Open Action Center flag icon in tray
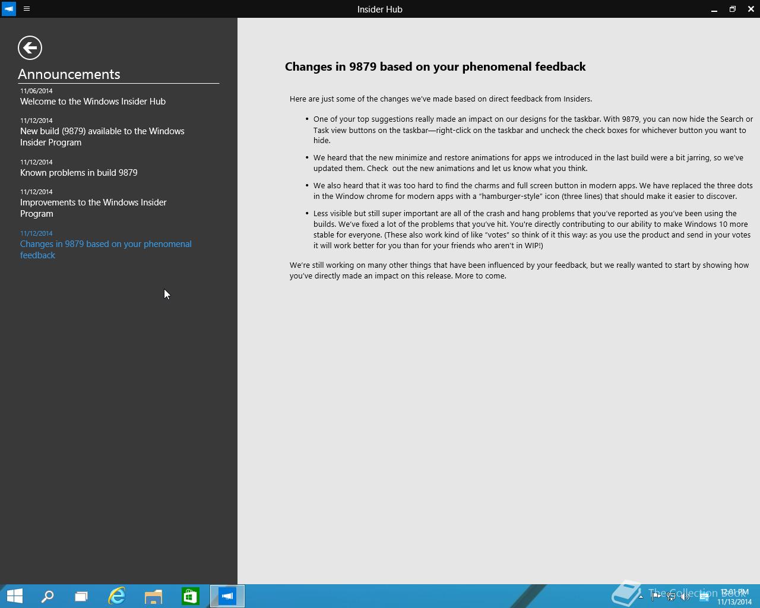The width and height of the screenshot is (760, 608). 656,597
